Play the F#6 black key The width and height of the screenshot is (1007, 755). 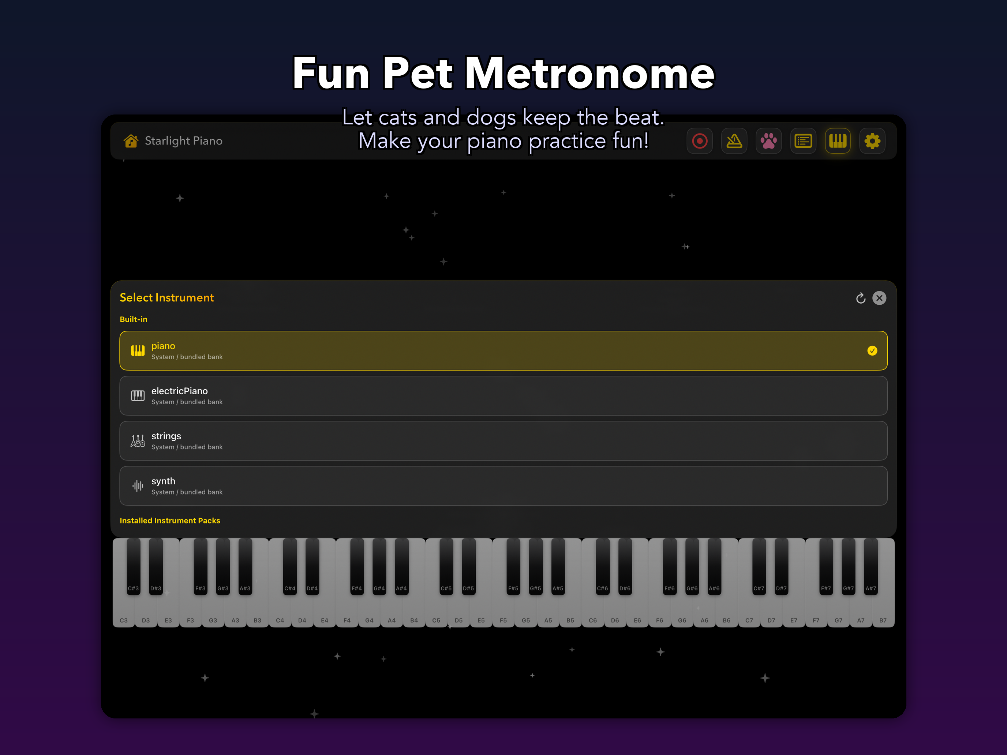670,567
